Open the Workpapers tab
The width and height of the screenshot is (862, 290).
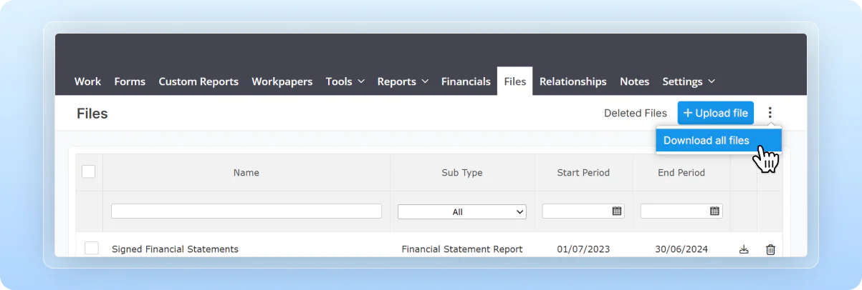point(282,81)
